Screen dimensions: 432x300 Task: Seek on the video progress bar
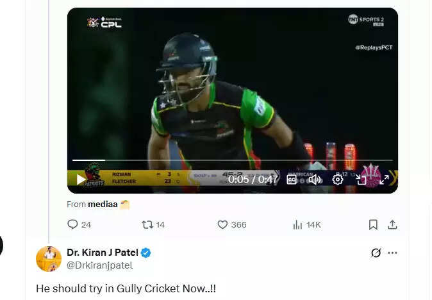pyautogui.click(x=233, y=160)
